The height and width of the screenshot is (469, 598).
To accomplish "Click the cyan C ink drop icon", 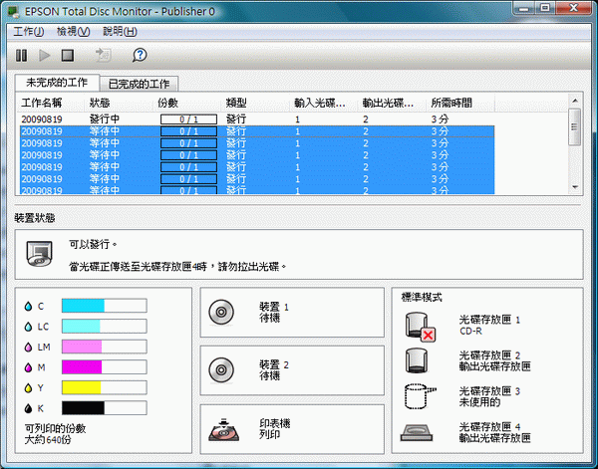I will point(28,307).
